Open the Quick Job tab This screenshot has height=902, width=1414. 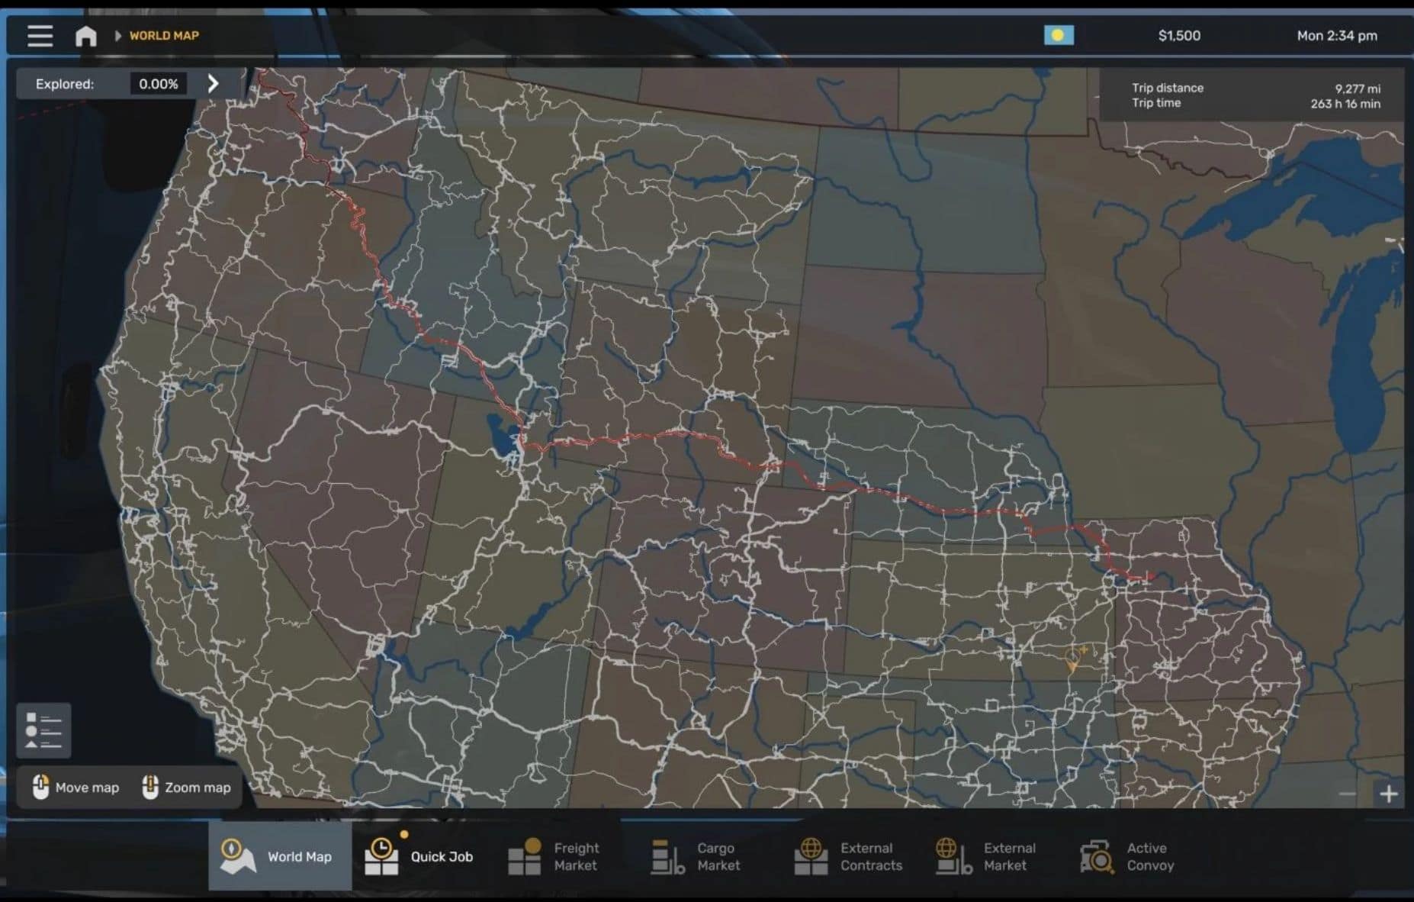[421, 856]
